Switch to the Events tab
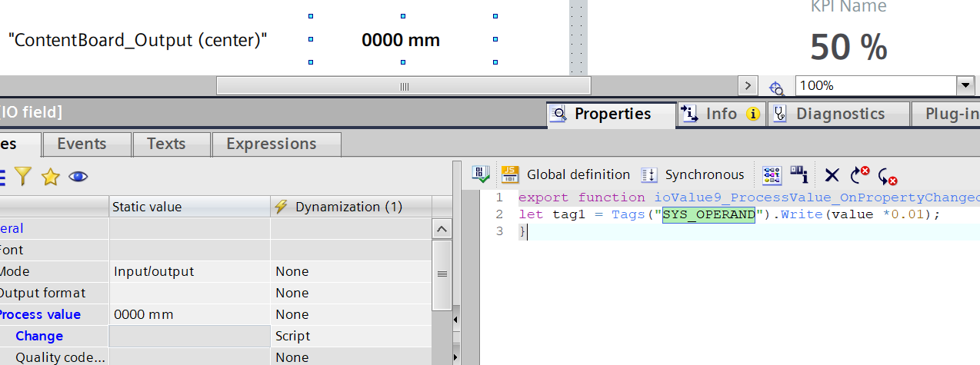 [x=82, y=144]
